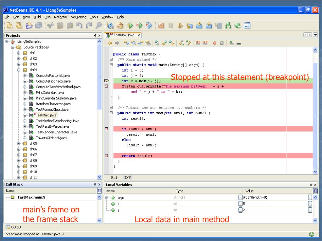
Task: Toggle the breakpoint on the if (num1 > num2) line
Action: (x=106, y=129)
